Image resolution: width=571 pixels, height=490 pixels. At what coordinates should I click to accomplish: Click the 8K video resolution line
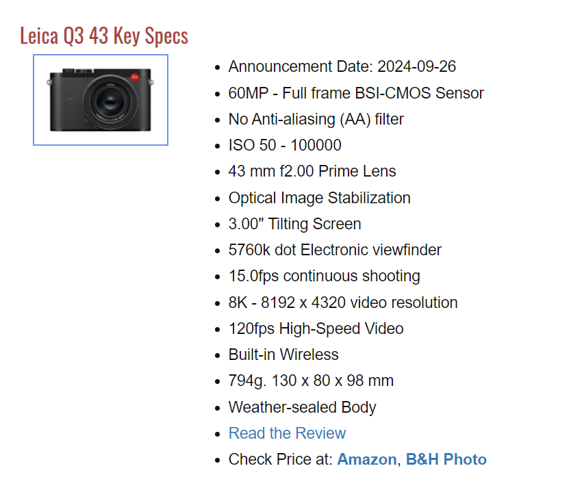(x=343, y=302)
